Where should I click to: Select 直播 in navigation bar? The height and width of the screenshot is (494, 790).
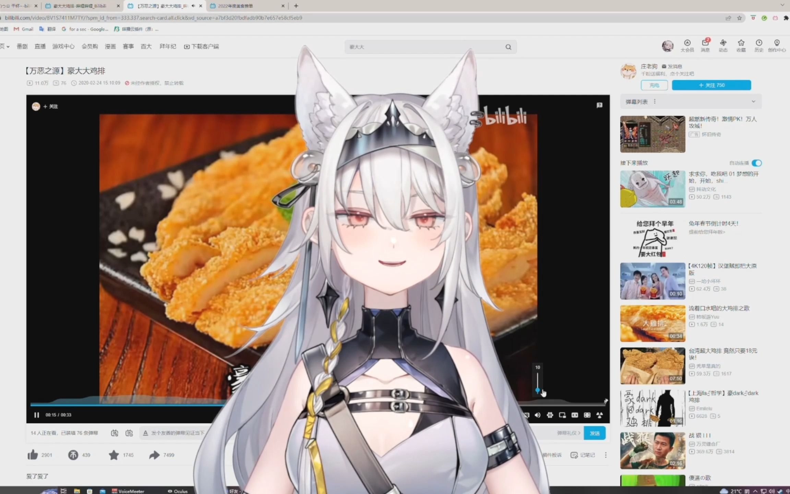click(40, 46)
